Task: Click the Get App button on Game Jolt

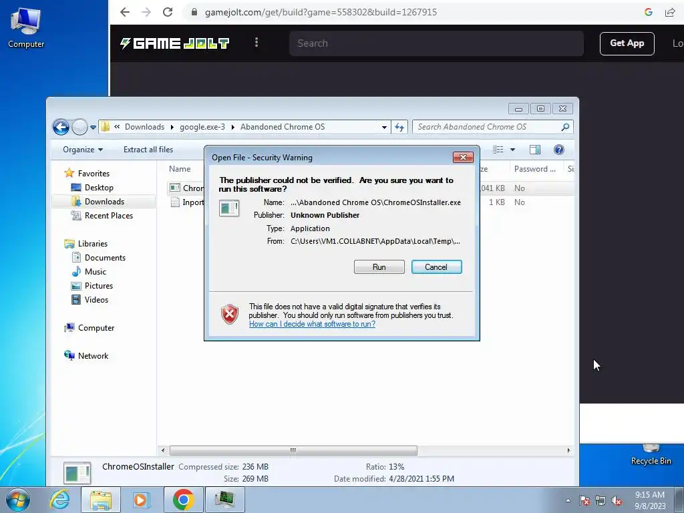Action: coord(627,43)
